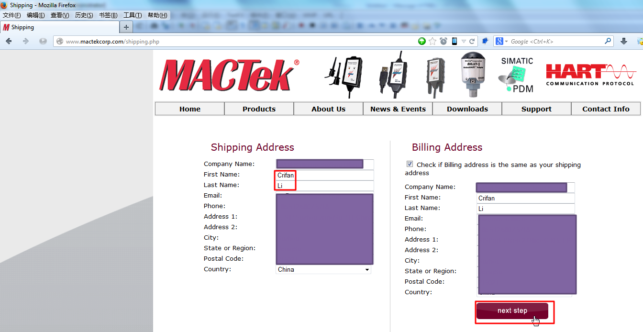The image size is (643, 332).
Task: Go to Home in navigation bar
Action: point(190,109)
